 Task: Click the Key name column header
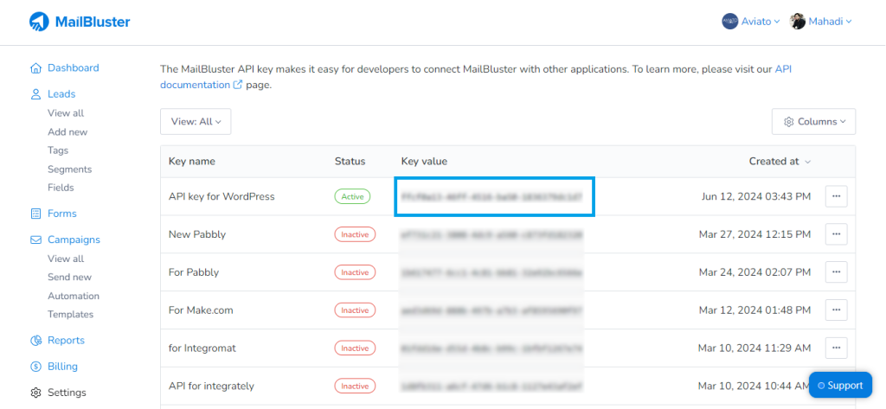pos(191,162)
